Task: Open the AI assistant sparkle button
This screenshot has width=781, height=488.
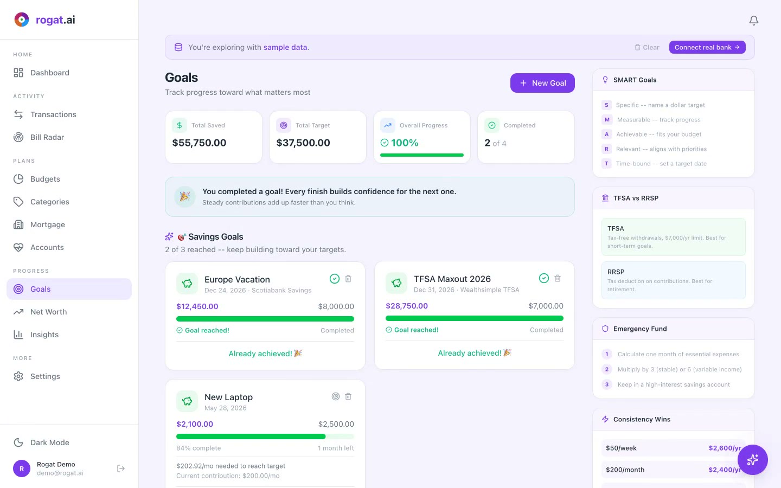Action: point(753,460)
